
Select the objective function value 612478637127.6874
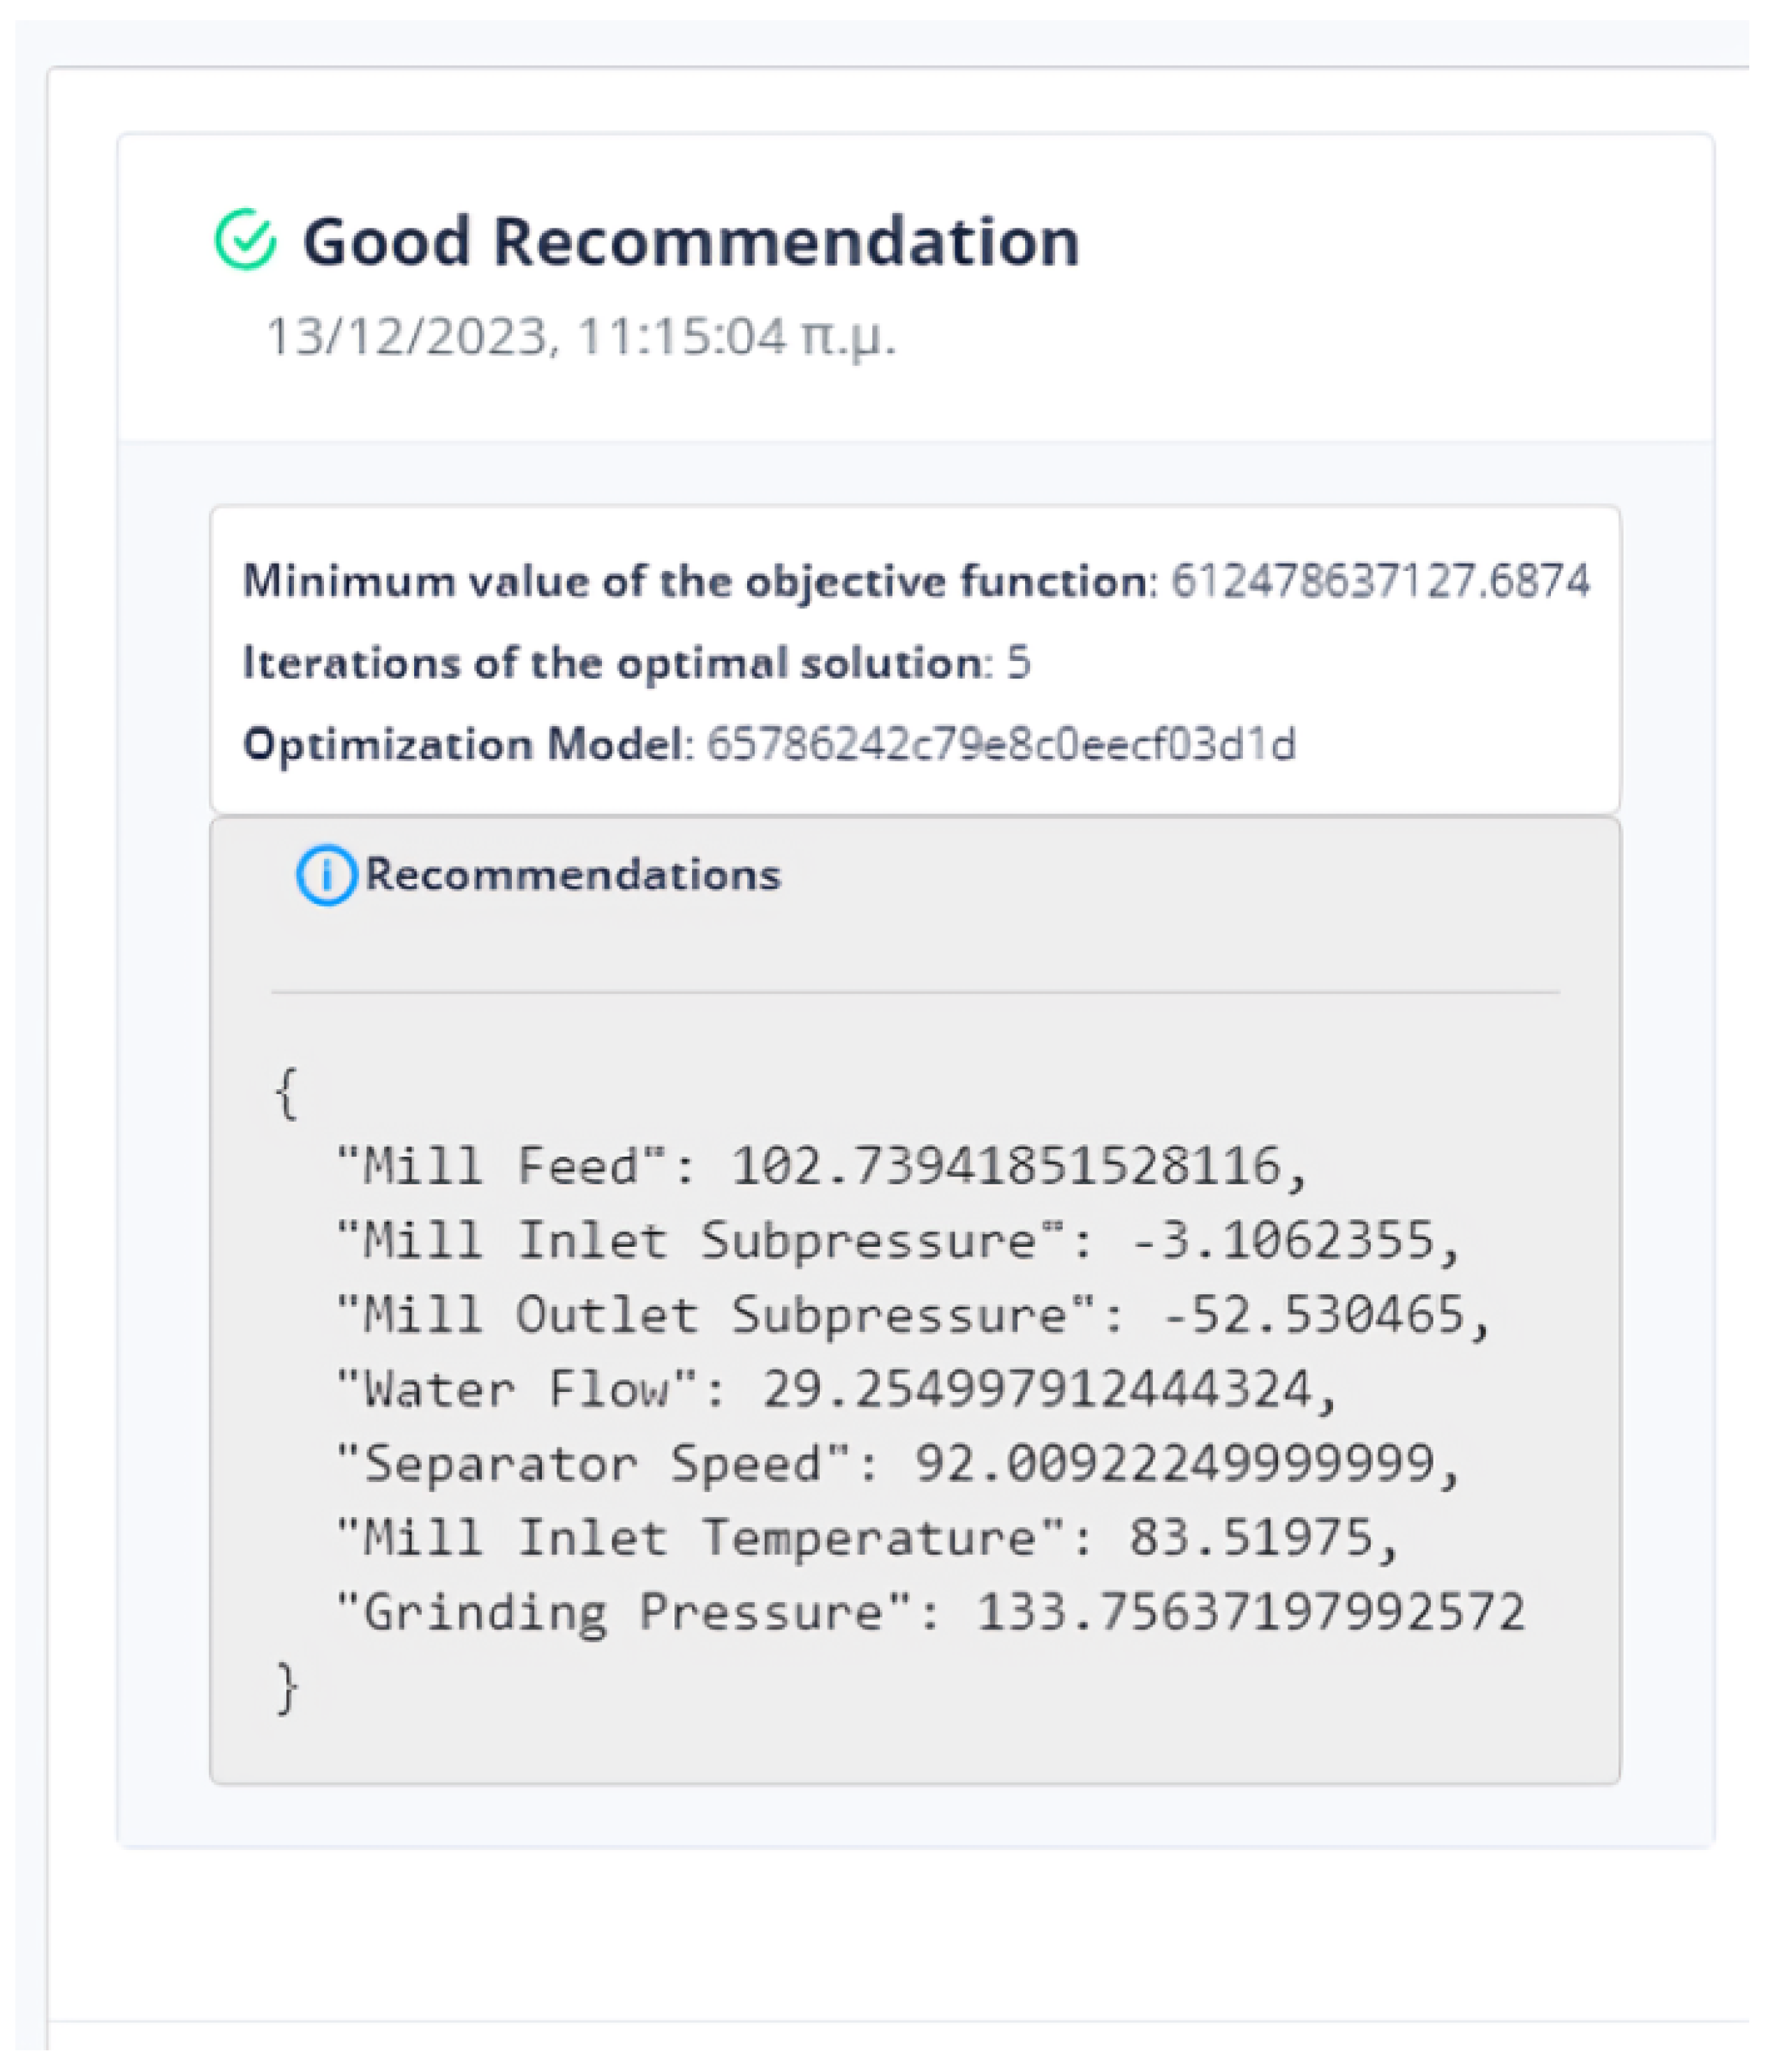click(1380, 581)
